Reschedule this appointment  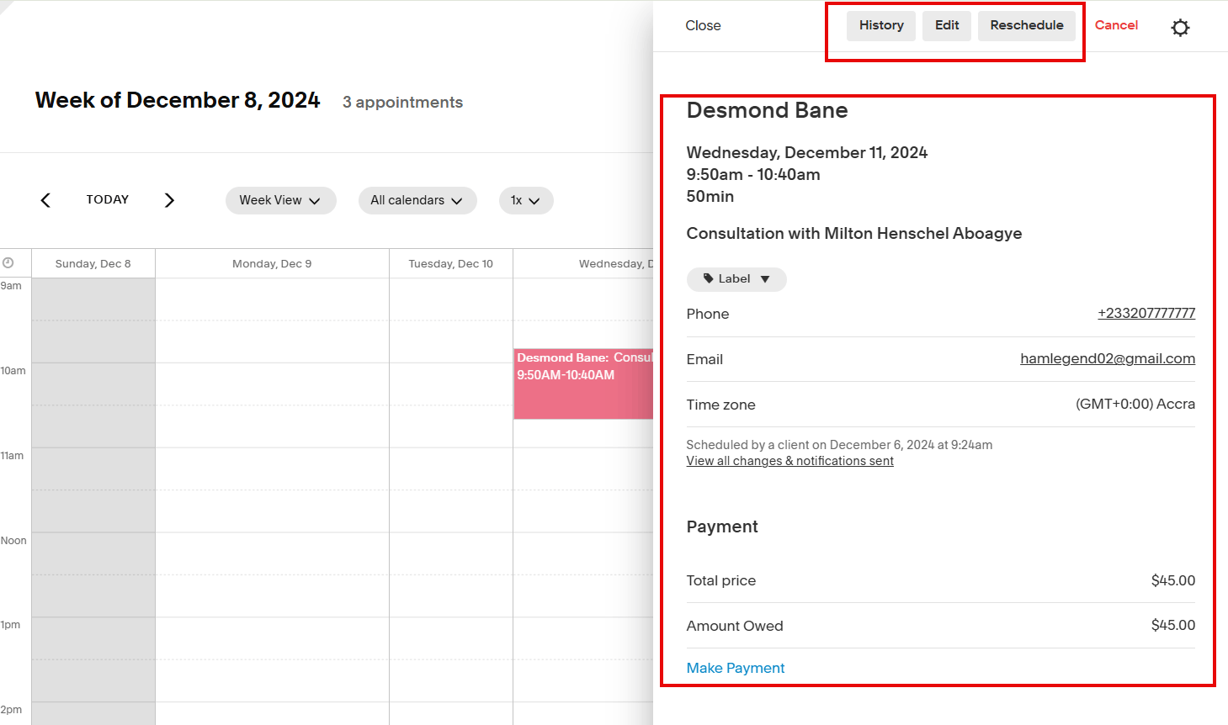tap(1027, 25)
